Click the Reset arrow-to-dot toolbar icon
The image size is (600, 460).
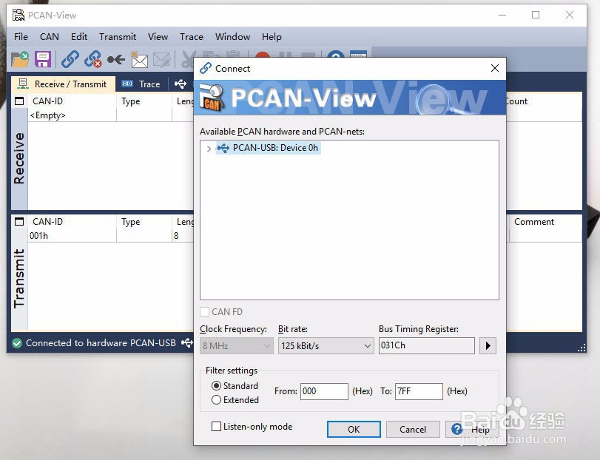[116, 59]
